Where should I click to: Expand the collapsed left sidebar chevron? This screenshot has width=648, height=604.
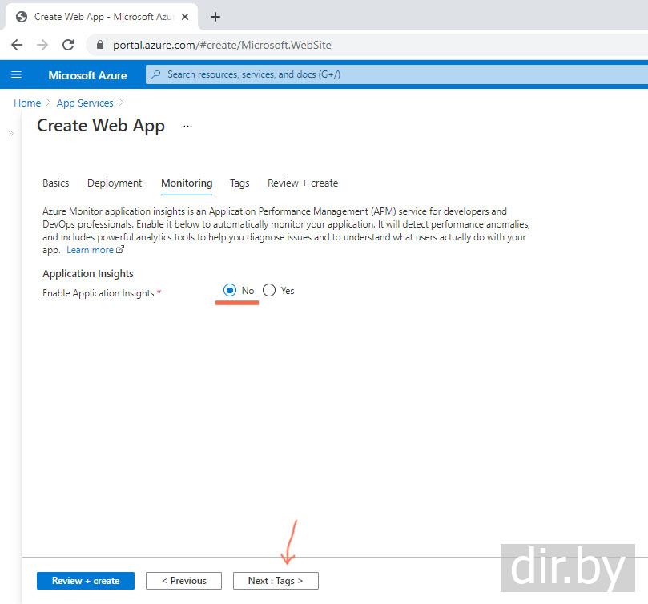10,133
